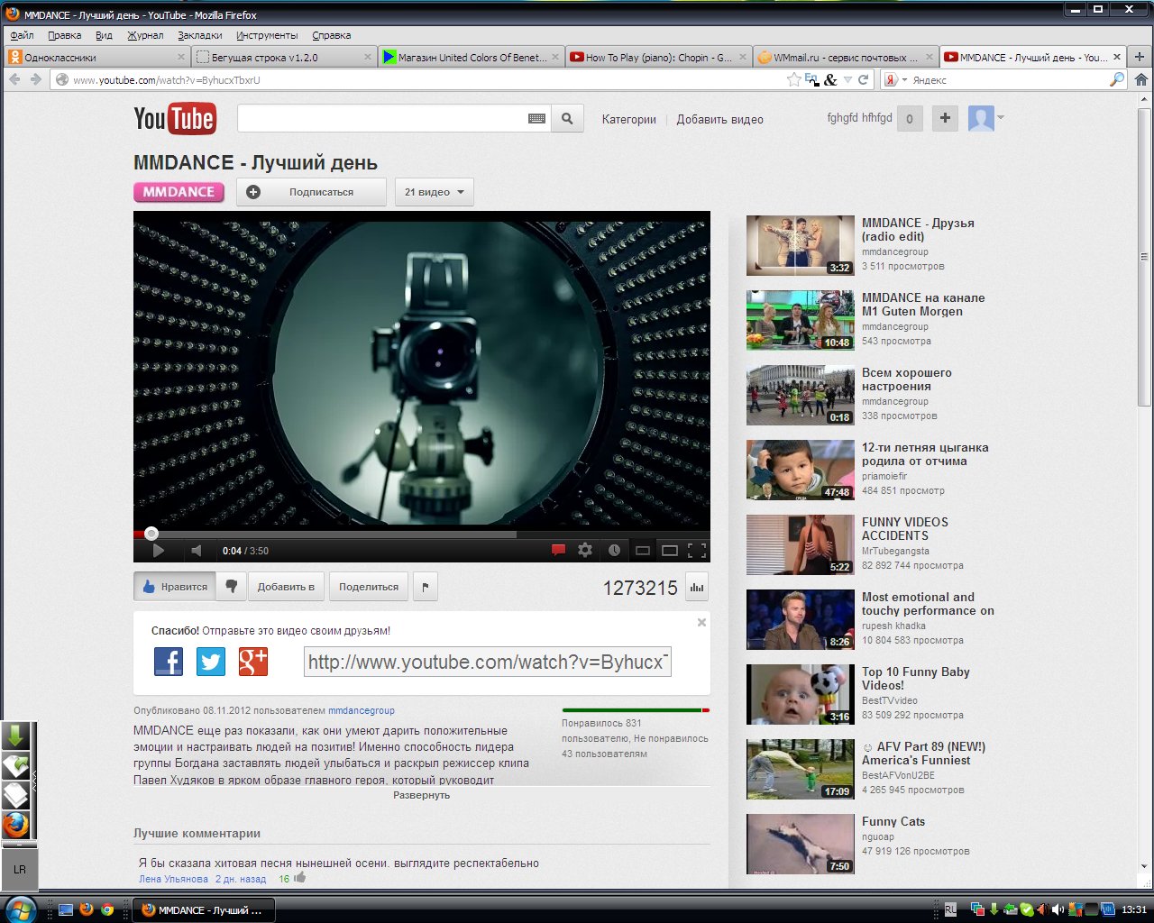Open Добавить видео link

click(x=719, y=119)
